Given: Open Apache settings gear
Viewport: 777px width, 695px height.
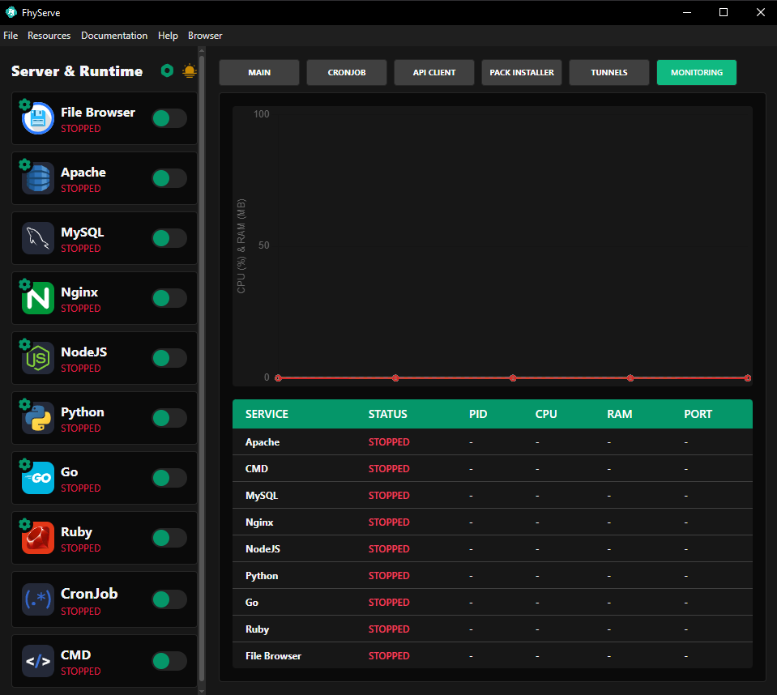Looking at the screenshot, I should point(24,164).
